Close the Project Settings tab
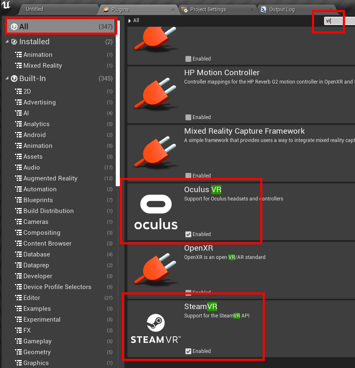The width and height of the screenshot is (355, 368). (x=252, y=10)
